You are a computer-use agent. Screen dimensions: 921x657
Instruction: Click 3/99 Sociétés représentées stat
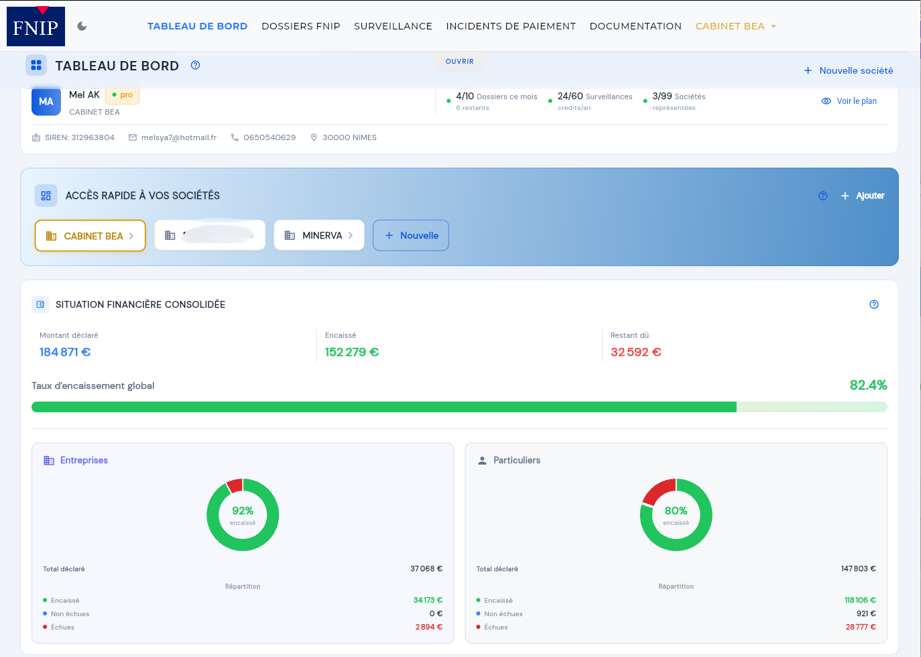point(674,101)
